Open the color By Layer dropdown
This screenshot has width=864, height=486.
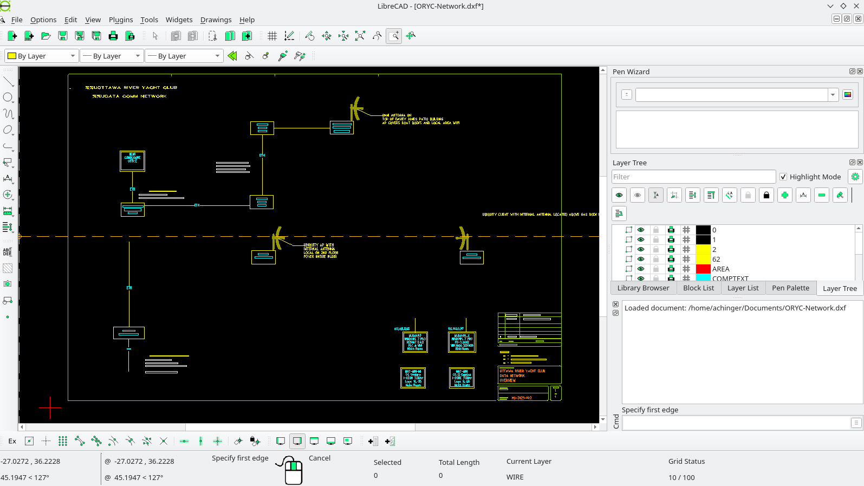pyautogui.click(x=42, y=56)
